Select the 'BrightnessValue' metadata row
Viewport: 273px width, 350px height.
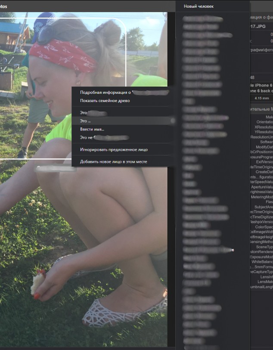pos(261,192)
